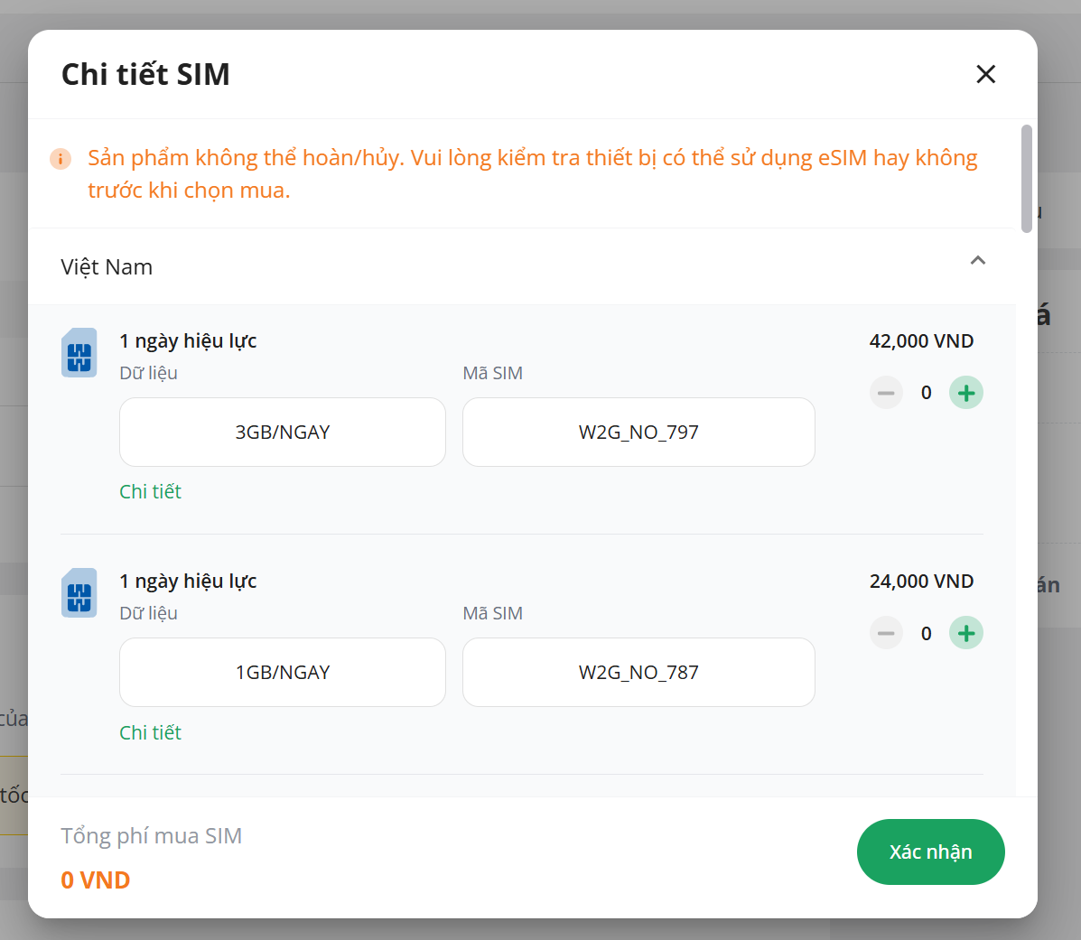The width and height of the screenshot is (1081, 940).
Task: Decrease quantity of 42,000 VND SIM
Action: click(886, 393)
